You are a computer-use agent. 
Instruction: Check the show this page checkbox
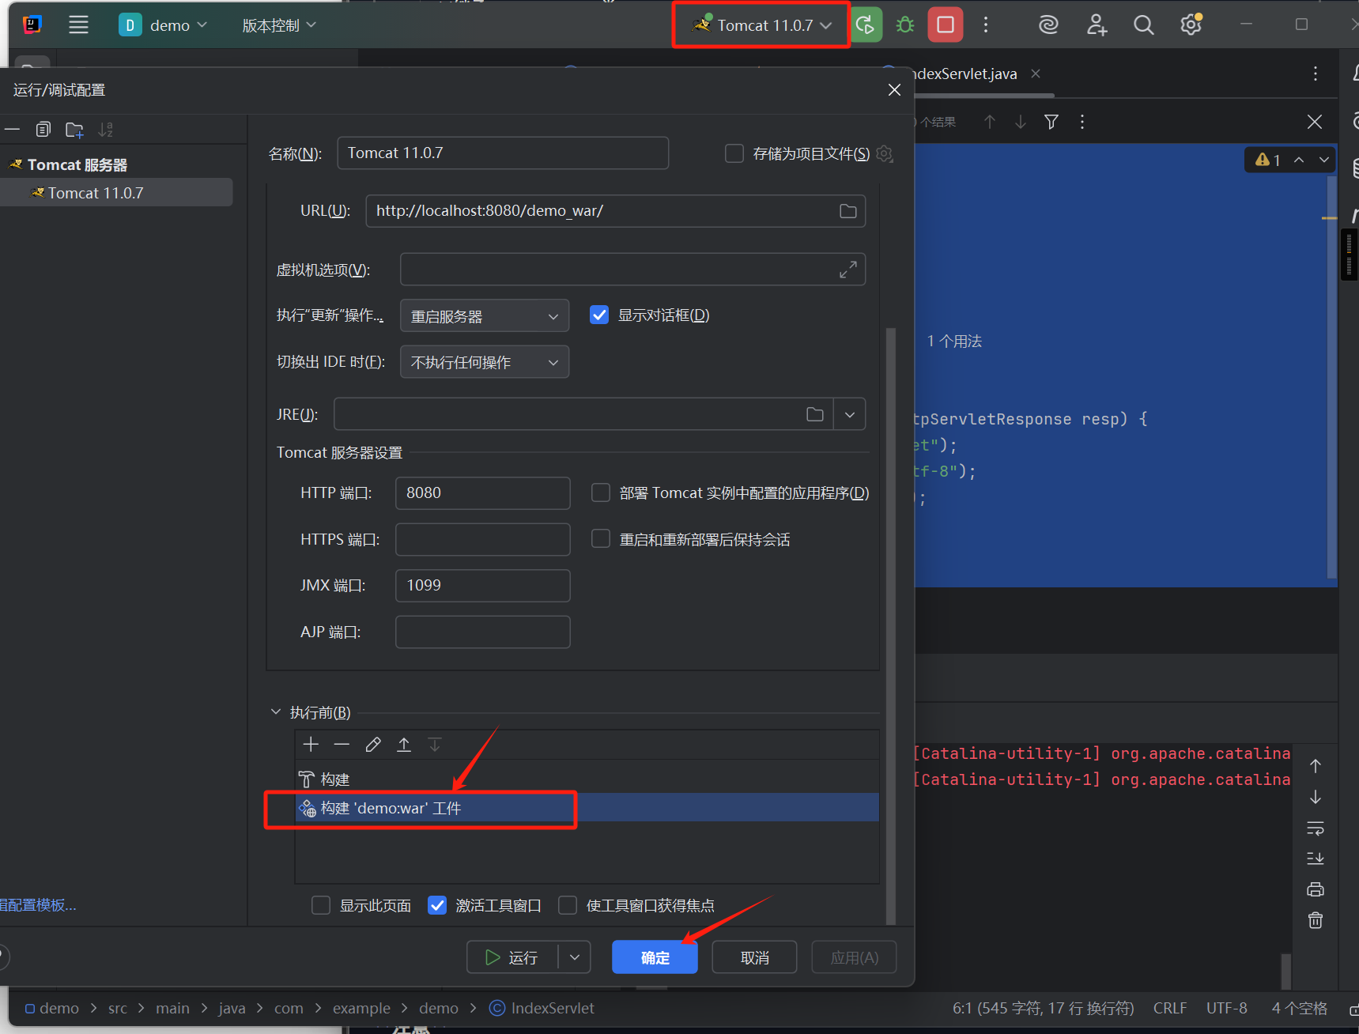coord(321,905)
